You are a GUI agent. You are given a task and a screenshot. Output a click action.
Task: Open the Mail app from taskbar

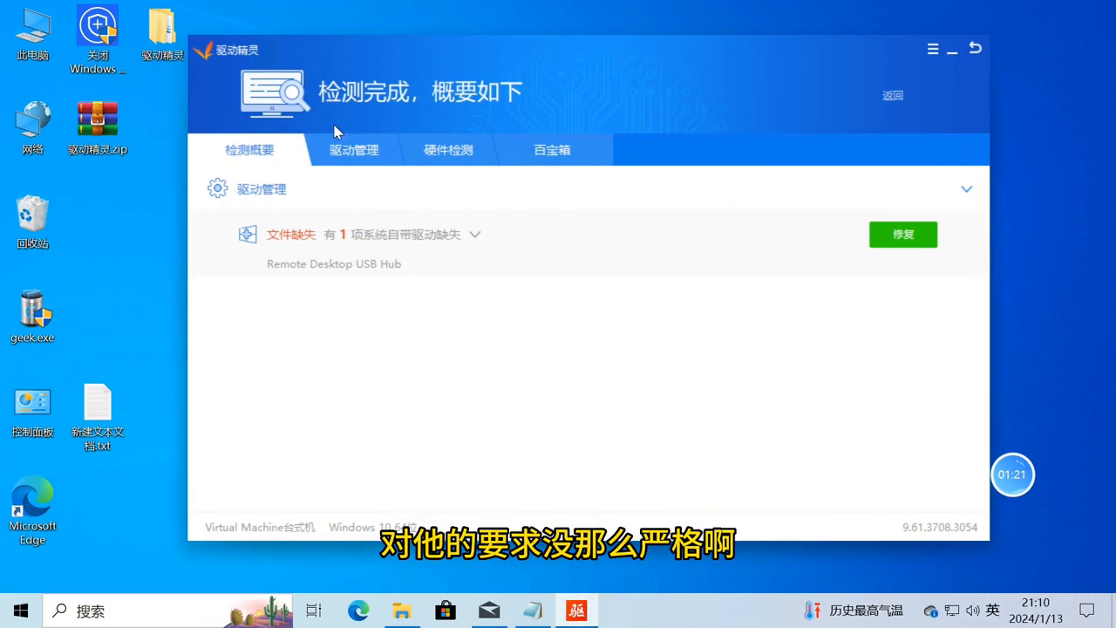489,611
